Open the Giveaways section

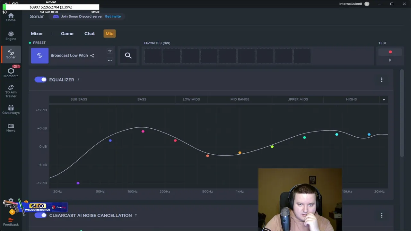(x=11, y=110)
